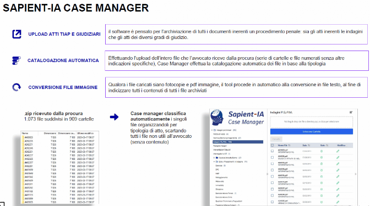
Task: Click the Sapient-IA head logo
Action: click(217, 117)
